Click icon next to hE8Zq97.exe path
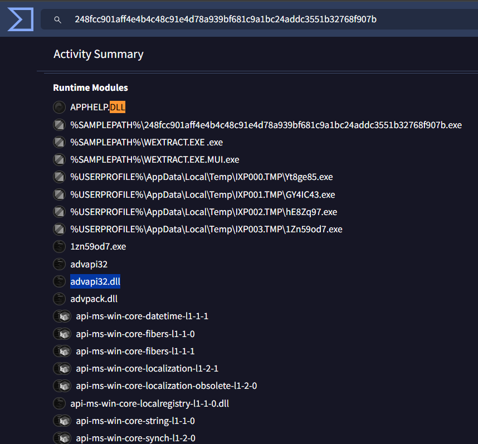 tap(60, 212)
